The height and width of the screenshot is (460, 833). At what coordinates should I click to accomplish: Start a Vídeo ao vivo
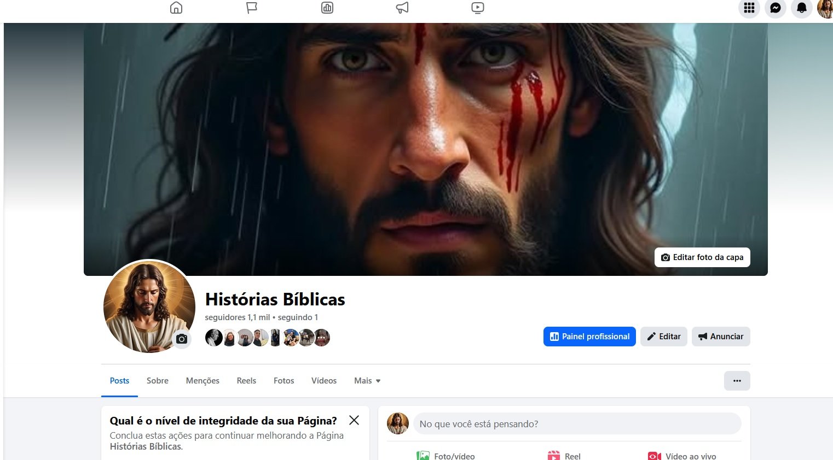(682, 456)
